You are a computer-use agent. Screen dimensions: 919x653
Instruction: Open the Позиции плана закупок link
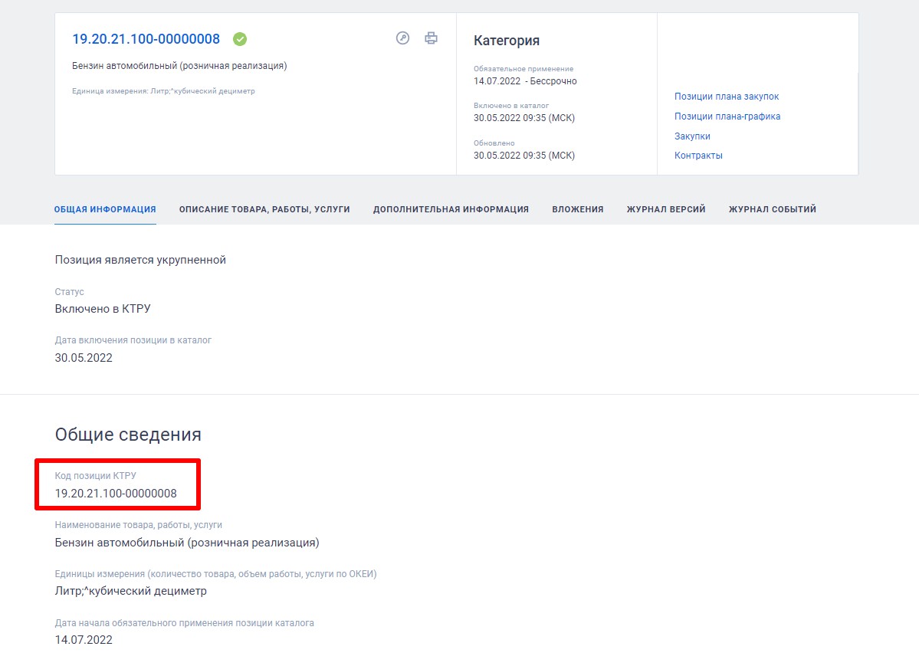click(727, 97)
